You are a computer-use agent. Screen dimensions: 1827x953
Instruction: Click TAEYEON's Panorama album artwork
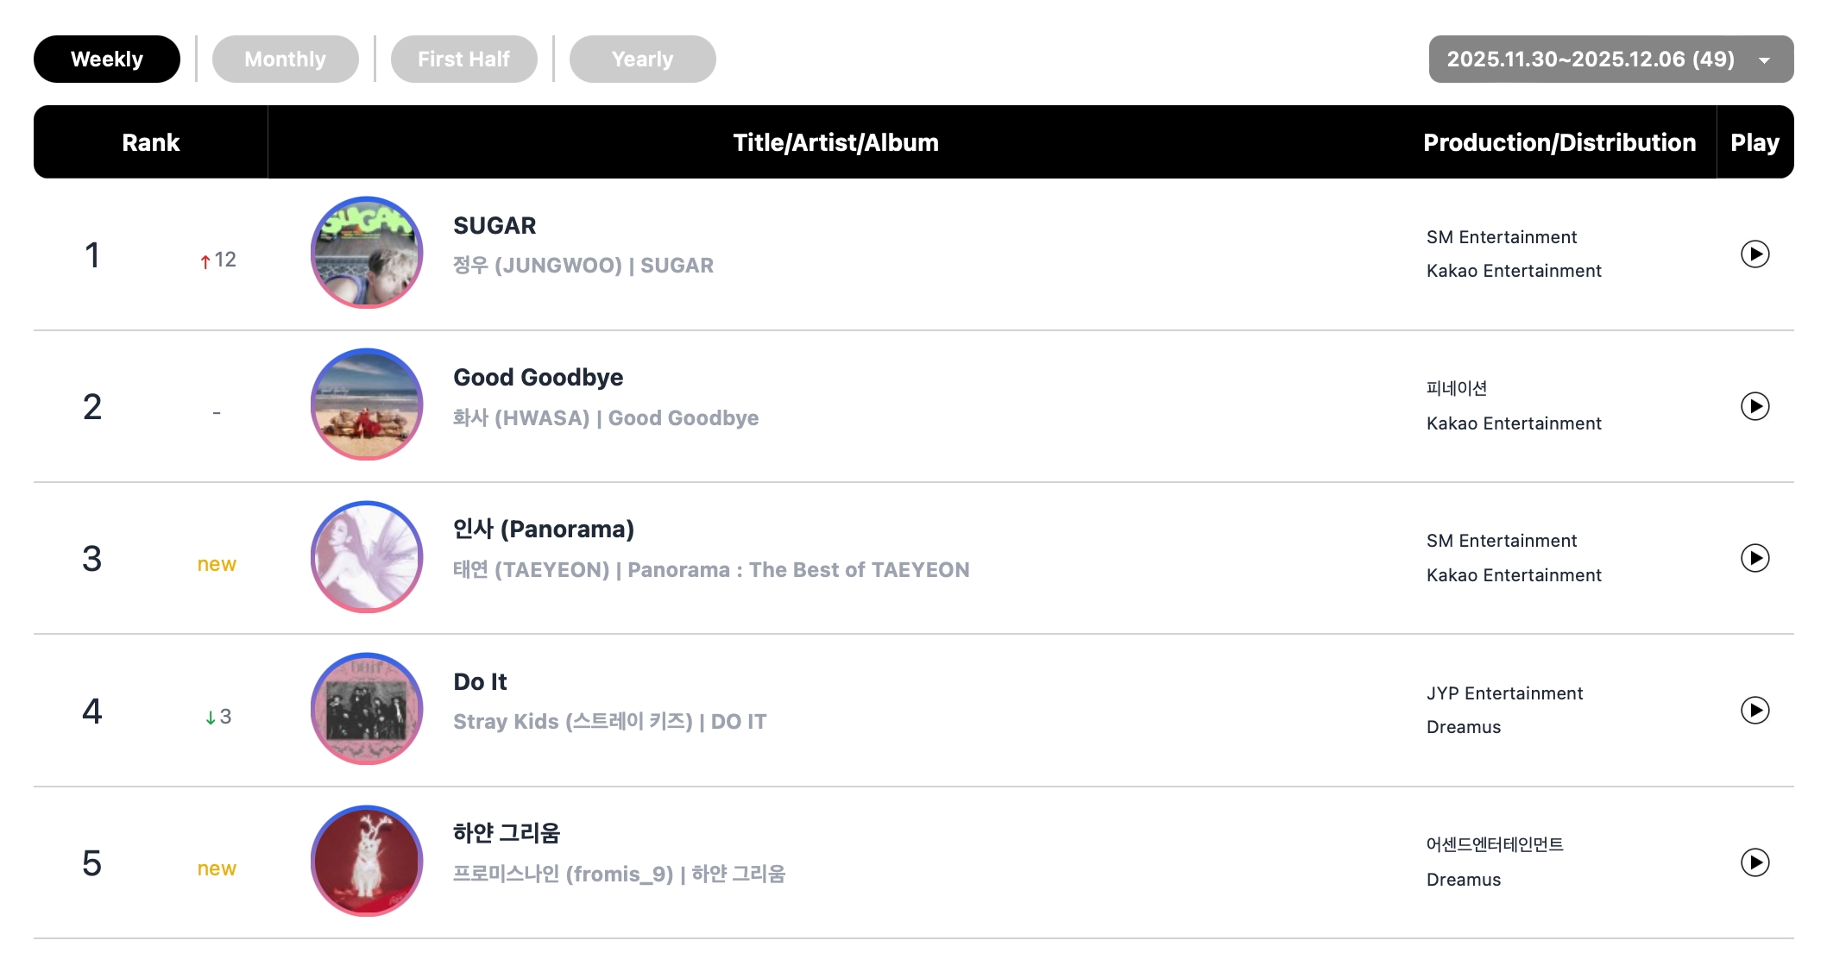(367, 557)
